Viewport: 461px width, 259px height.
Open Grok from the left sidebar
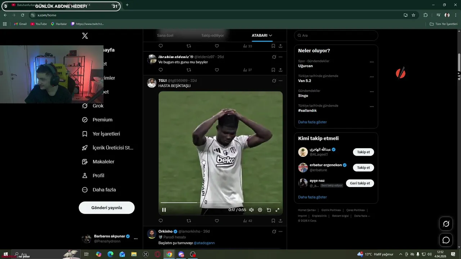[x=93, y=106]
